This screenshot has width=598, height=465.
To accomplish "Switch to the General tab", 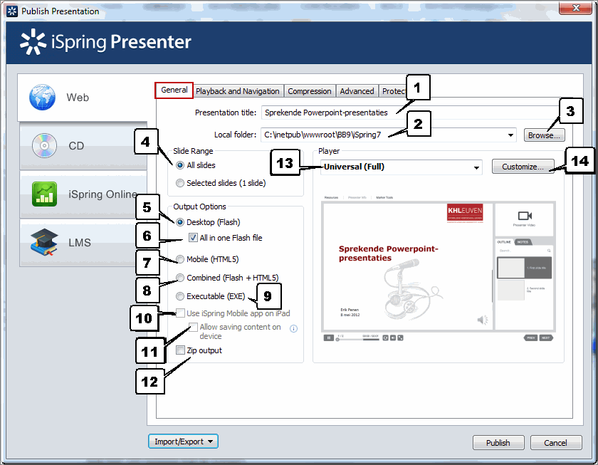I will [x=174, y=90].
